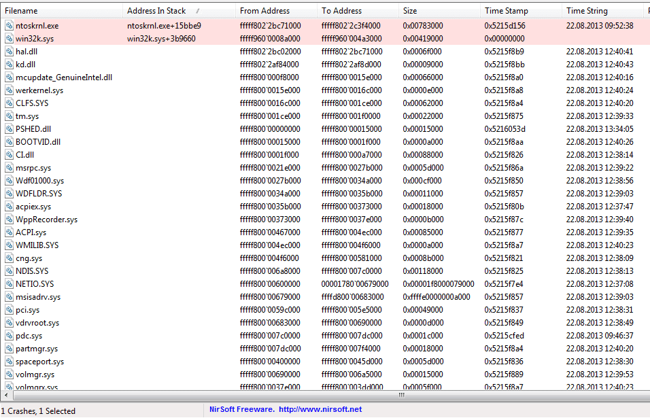Screen dimensions: 650x418
Task: Click from address fffff800`0059c000 of pci.sys
Action: [270, 310]
